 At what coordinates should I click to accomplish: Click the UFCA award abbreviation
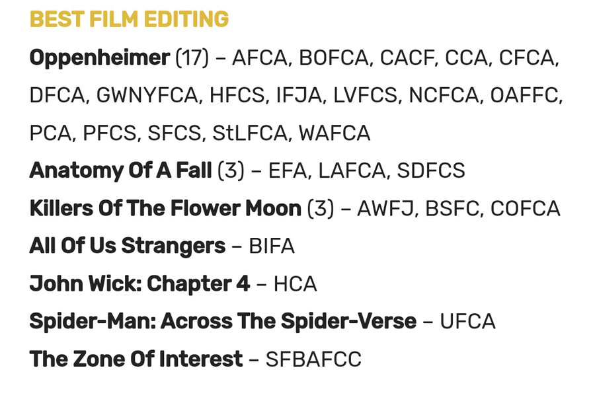(467, 322)
